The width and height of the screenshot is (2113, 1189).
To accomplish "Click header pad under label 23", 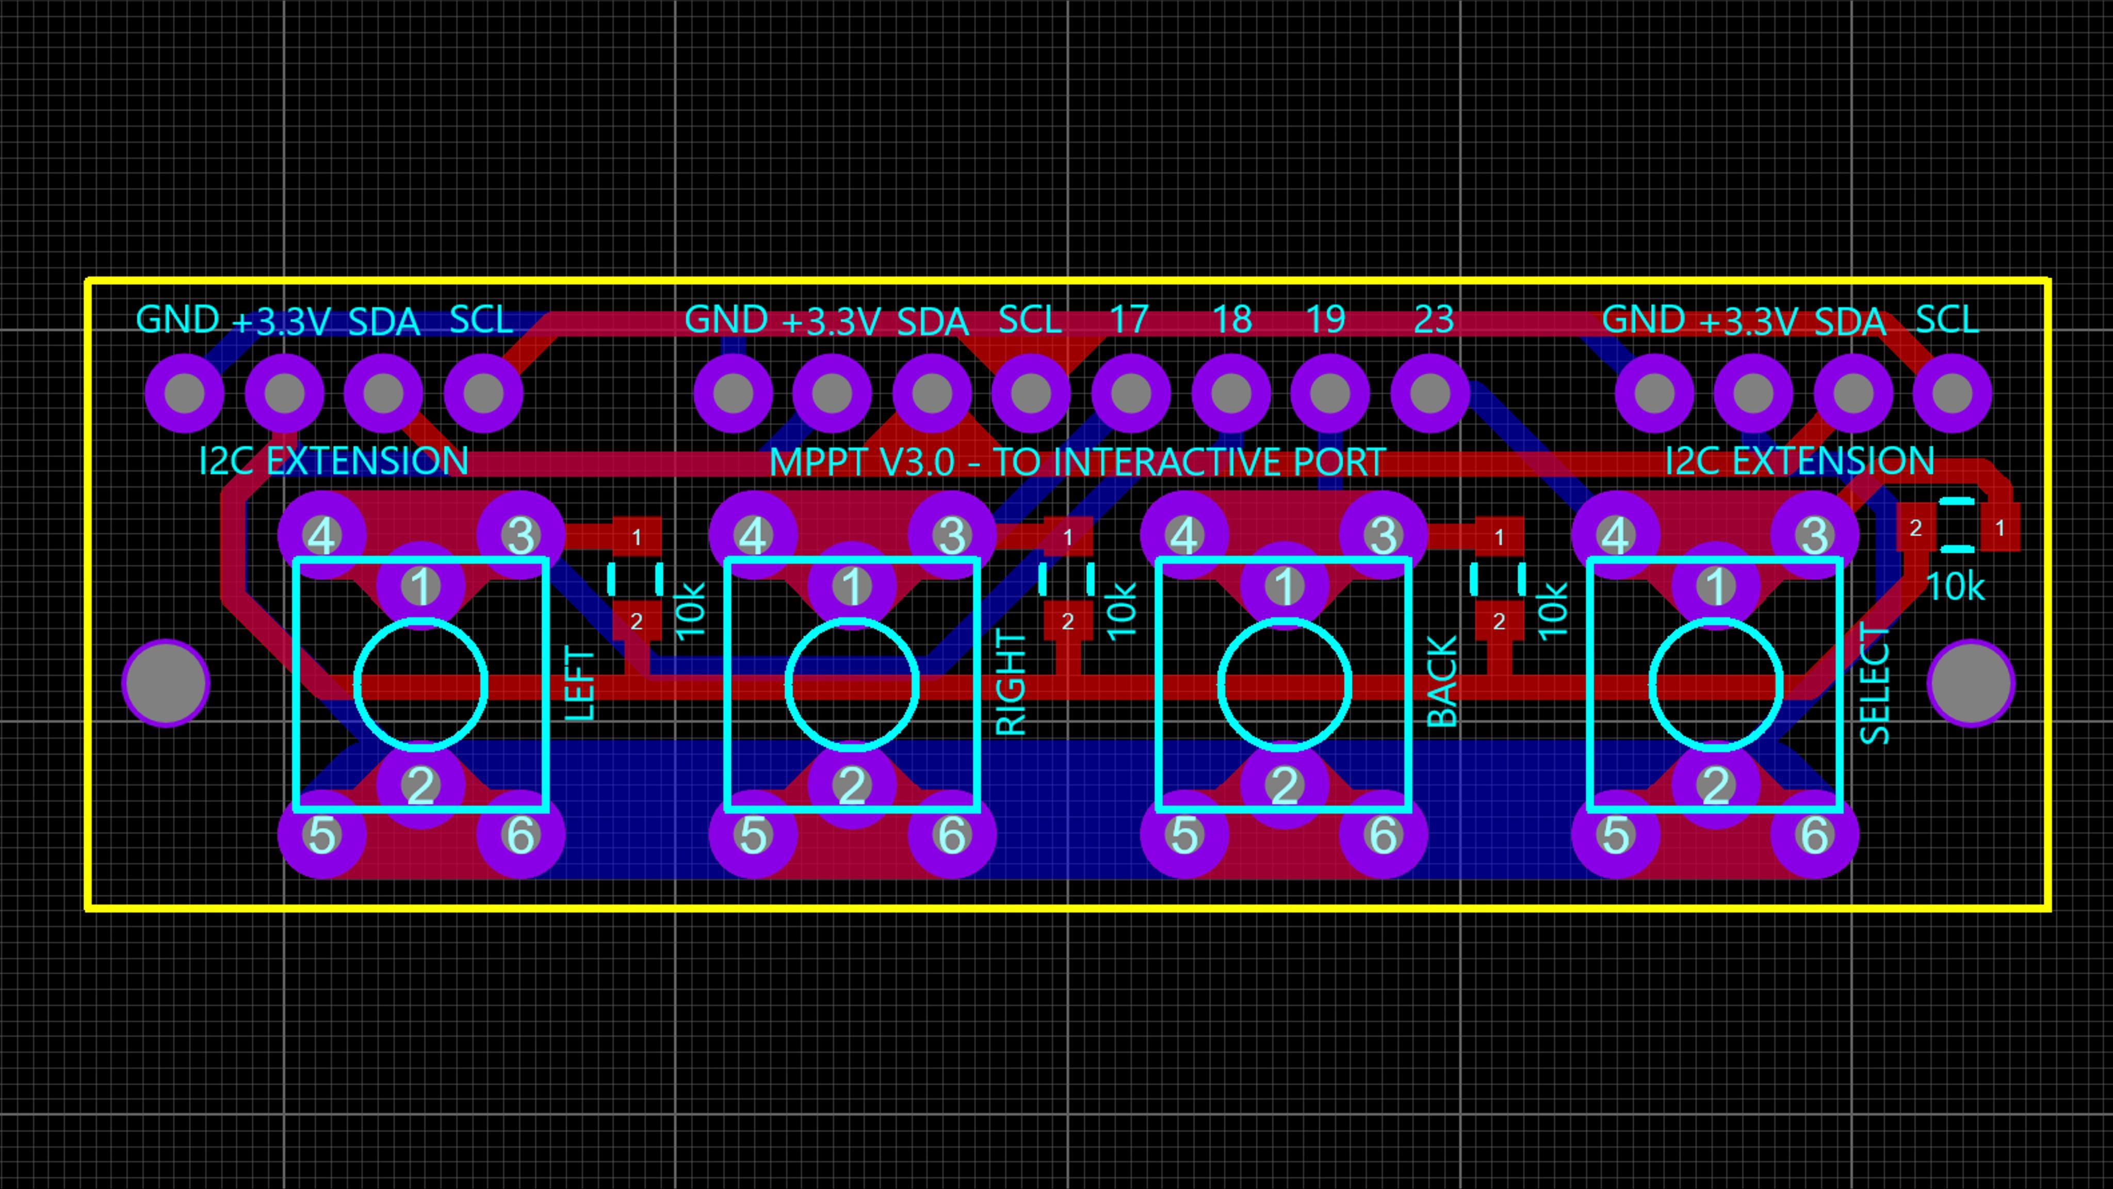I will point(1429,394).
